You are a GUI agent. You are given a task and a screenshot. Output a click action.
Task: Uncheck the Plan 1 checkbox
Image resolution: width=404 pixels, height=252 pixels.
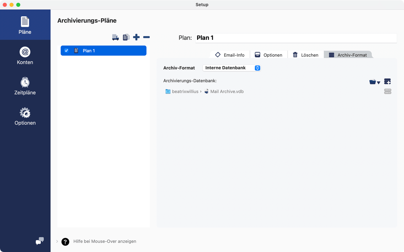[66, 51]
